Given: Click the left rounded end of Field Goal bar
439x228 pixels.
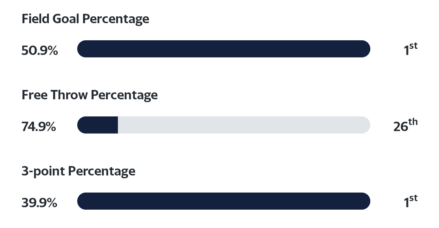Looking at the screenshot, I should [x=83, y=49].
